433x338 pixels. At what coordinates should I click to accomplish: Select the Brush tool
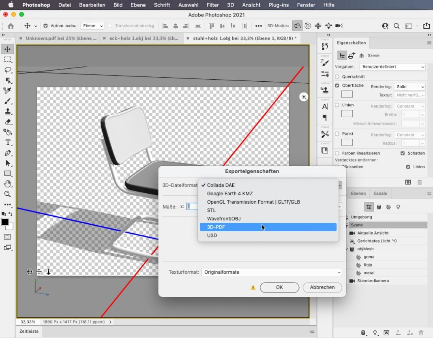click(7, 101)
